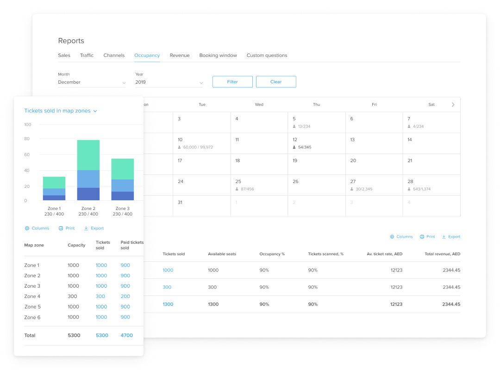The image size is (500, 370).
Task: Switch to the Revenue tab
Action: tap(180, 55)
